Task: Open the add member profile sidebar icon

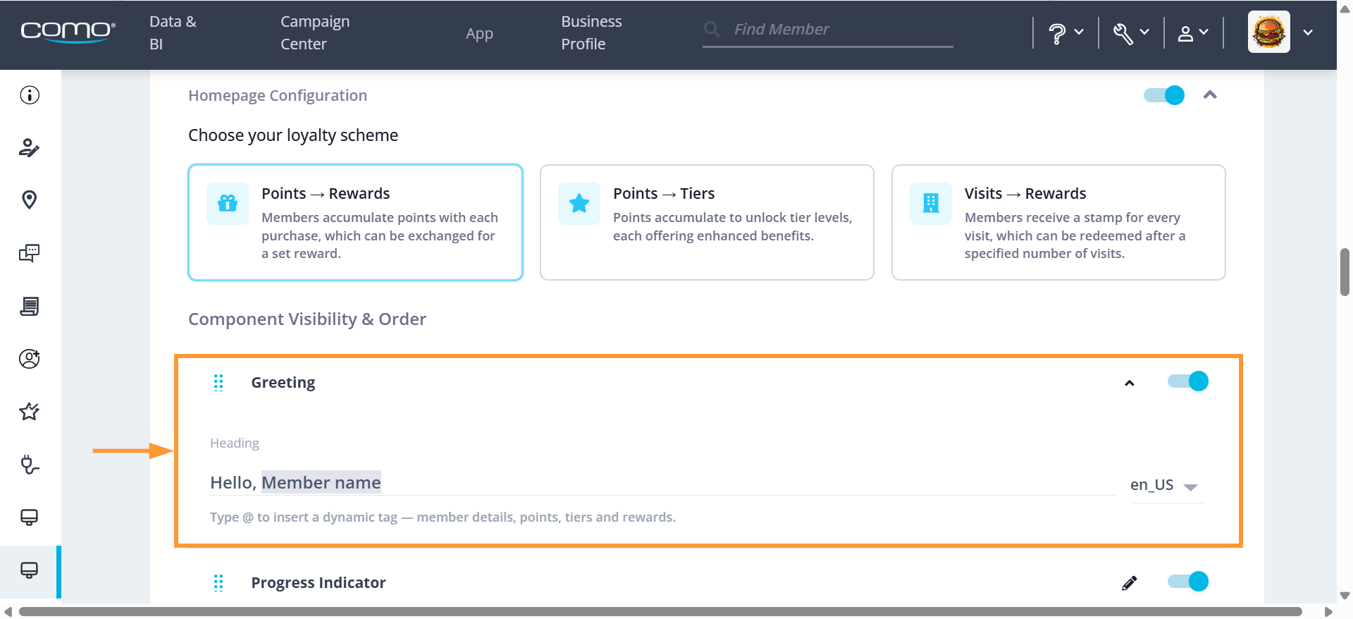Action: tap(30, 359)
